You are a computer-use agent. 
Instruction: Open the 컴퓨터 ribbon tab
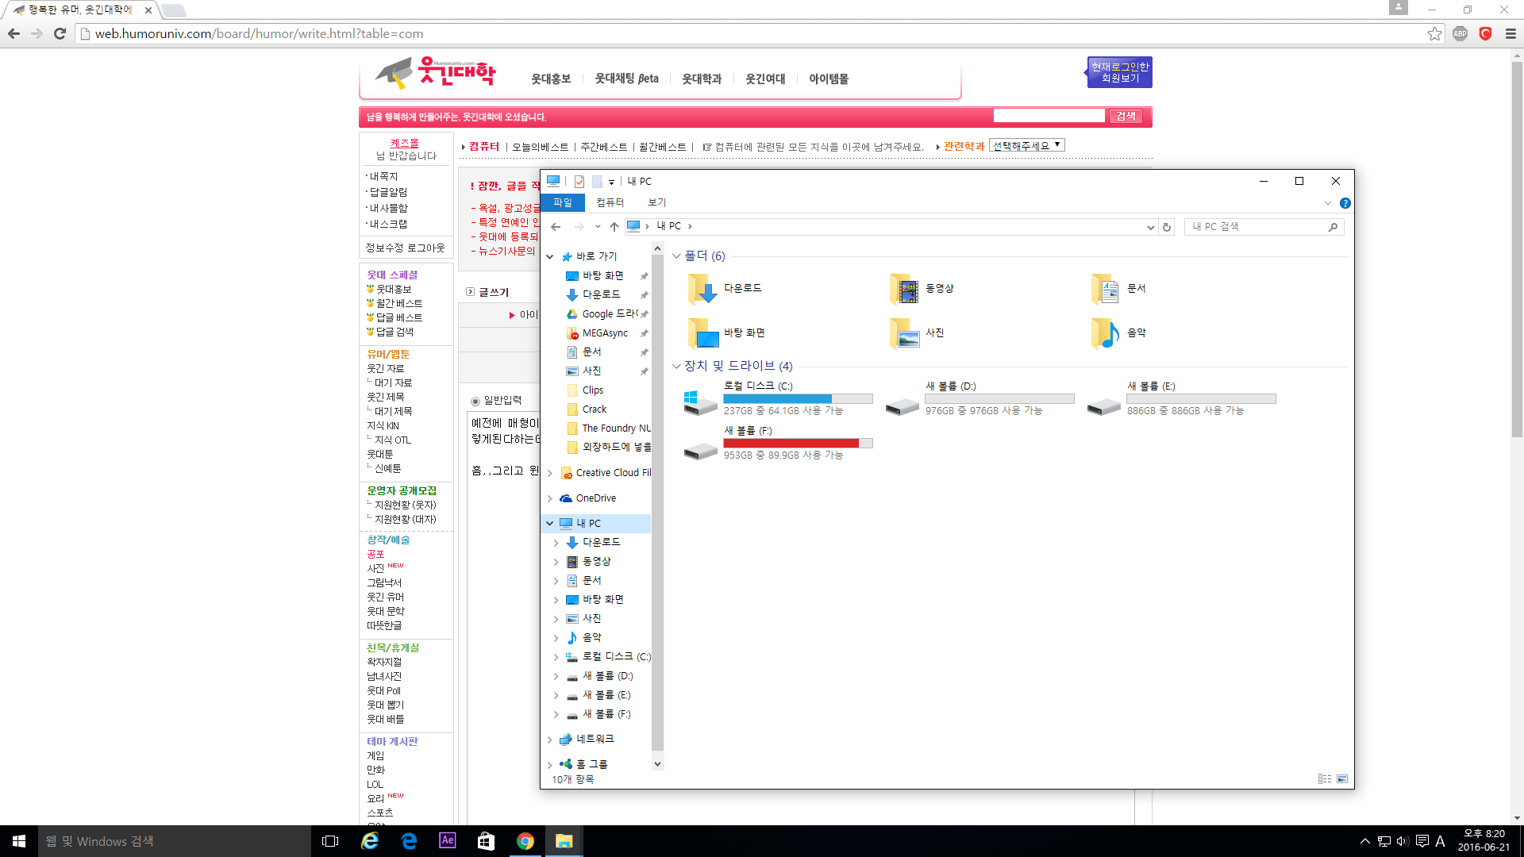click(x=610, y=203)
